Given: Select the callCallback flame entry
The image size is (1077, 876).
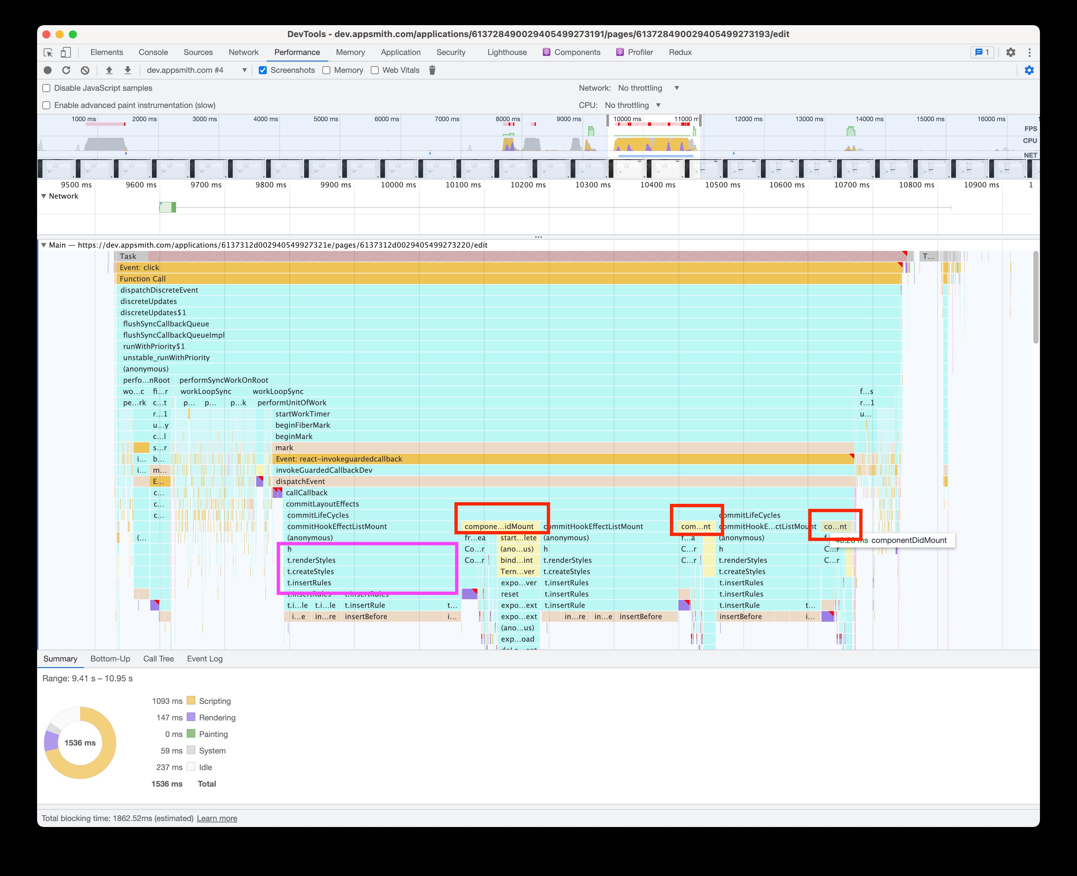Looking at the screenshot, I should (x=569, y=493).
